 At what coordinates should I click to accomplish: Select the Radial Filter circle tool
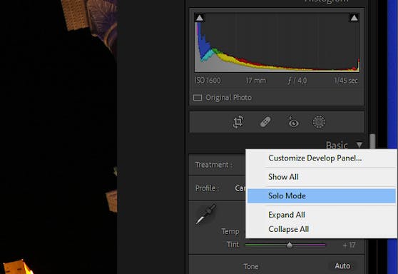click(x=319, y=122)
